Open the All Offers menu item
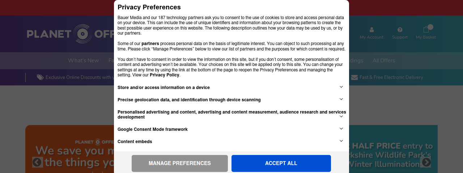463x173 pixels. coord(384,61)
